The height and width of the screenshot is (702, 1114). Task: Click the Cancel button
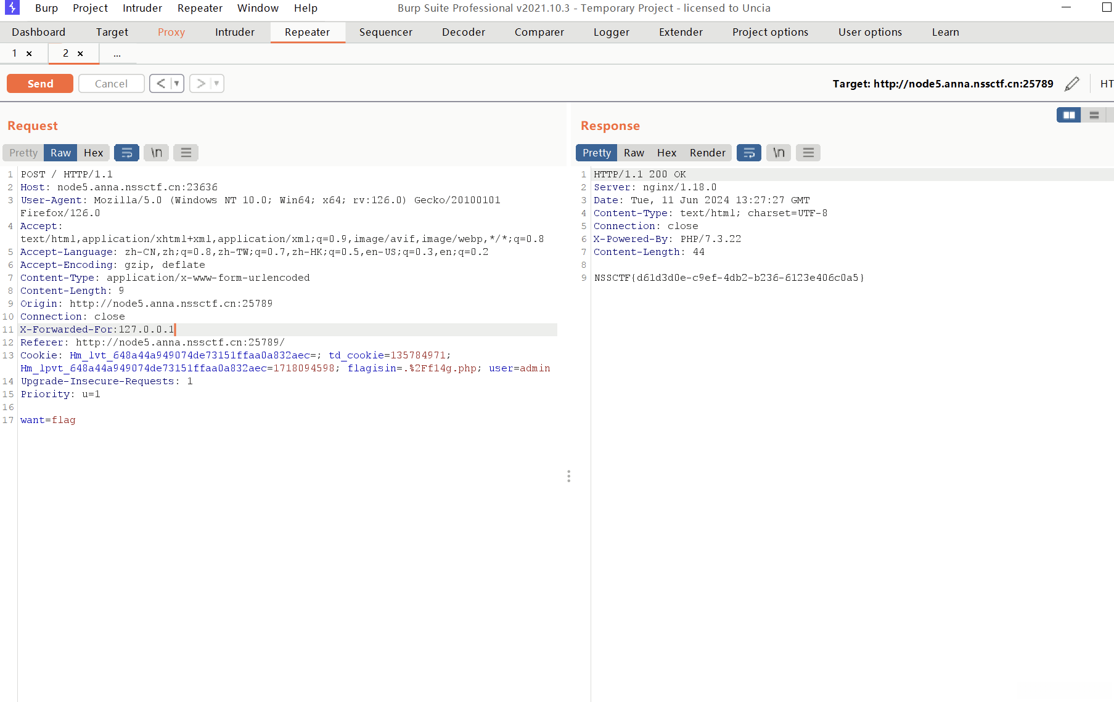tap(111, 84)
